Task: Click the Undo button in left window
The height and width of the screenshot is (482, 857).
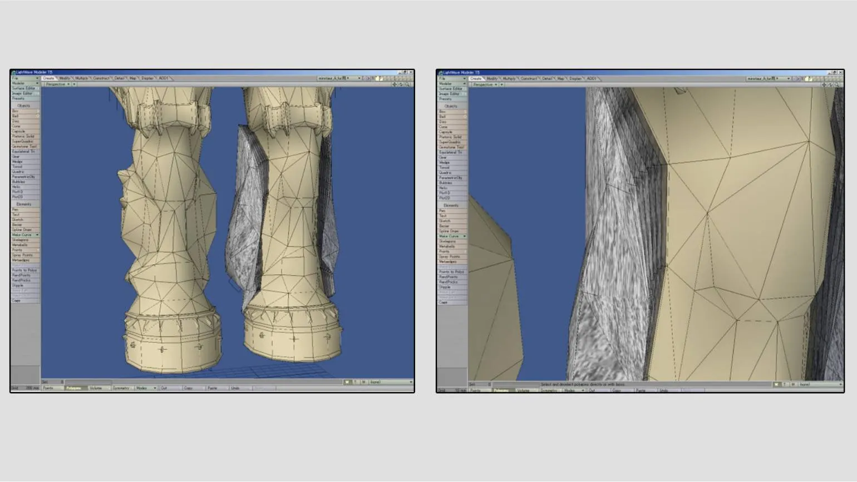Action: tap(235, 388)
